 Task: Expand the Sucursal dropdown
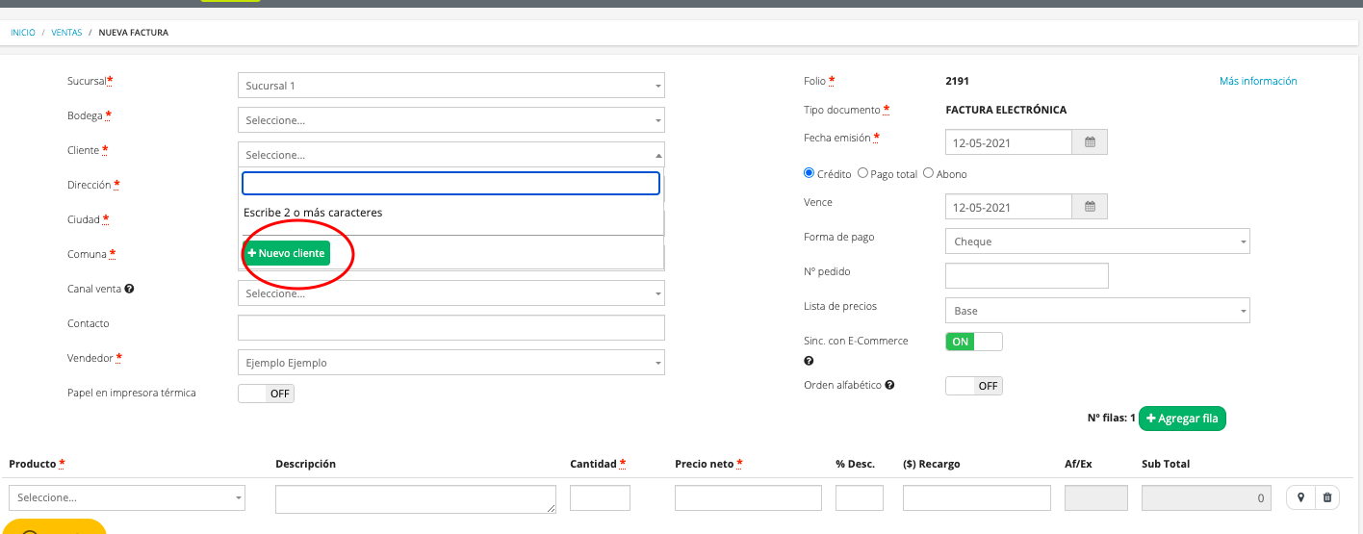point(450,86)
